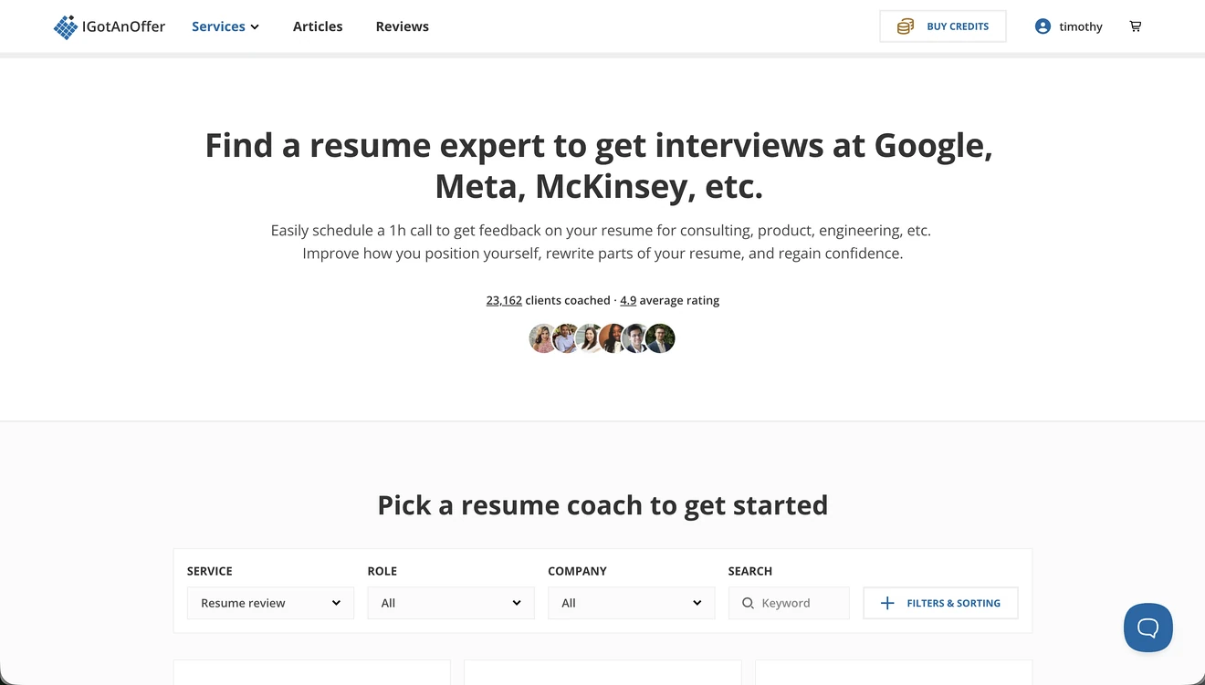
Task: Click the Buy Credits button
Action: coord(943,26)
